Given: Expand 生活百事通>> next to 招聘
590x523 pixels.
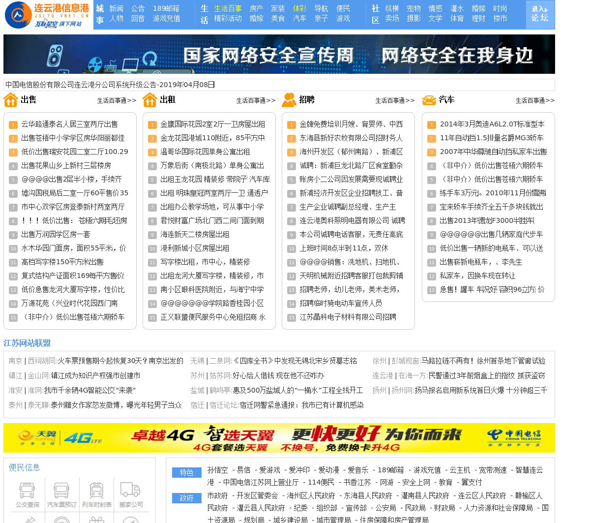Looking at the screenshot, I should click(395, 100).
